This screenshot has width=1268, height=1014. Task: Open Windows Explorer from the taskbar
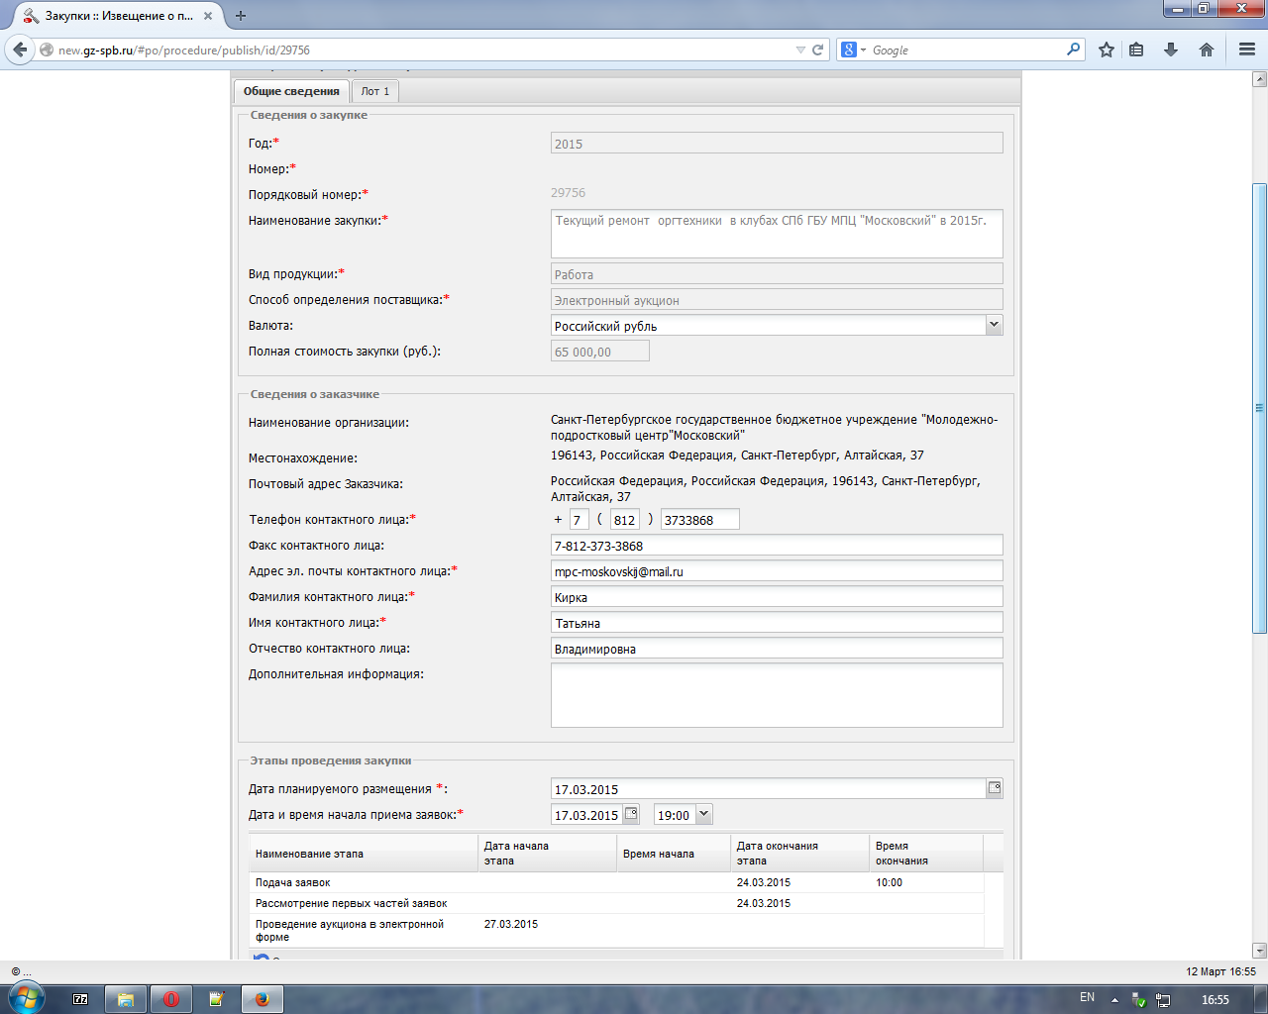pos(126,999)
